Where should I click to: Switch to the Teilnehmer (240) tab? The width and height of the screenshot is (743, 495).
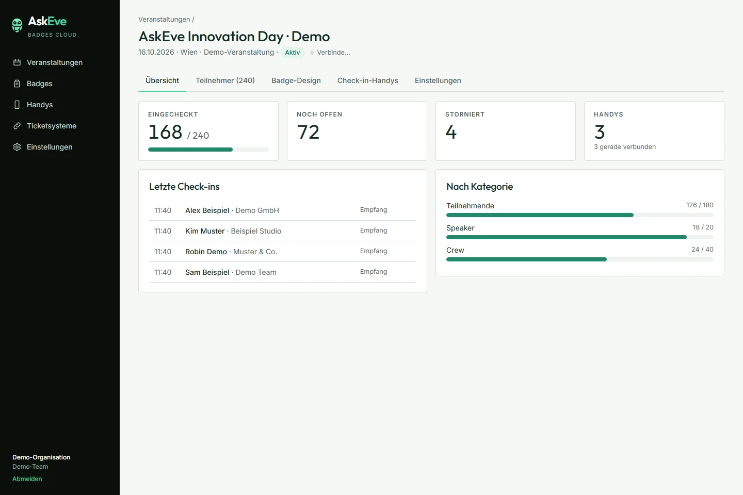pos(225,80)
